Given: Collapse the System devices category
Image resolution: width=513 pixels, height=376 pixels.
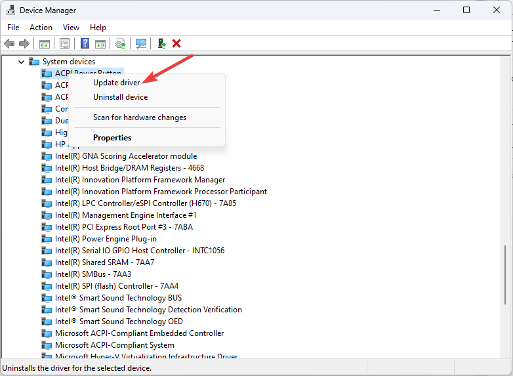Looking at the screenshot, I should point(21,62).
